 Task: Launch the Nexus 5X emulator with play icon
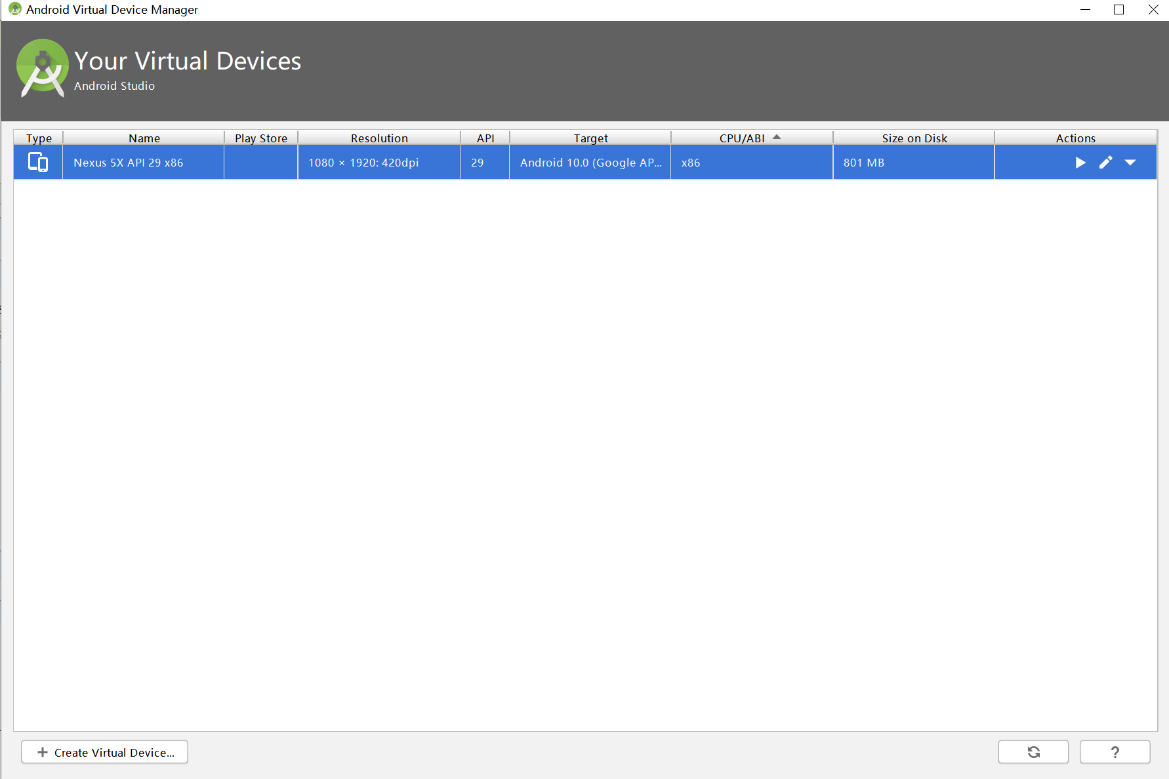point(1080,163)
